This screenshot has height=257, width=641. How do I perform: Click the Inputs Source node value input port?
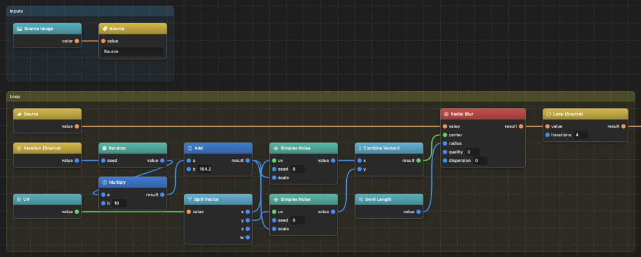pos(103,41)
